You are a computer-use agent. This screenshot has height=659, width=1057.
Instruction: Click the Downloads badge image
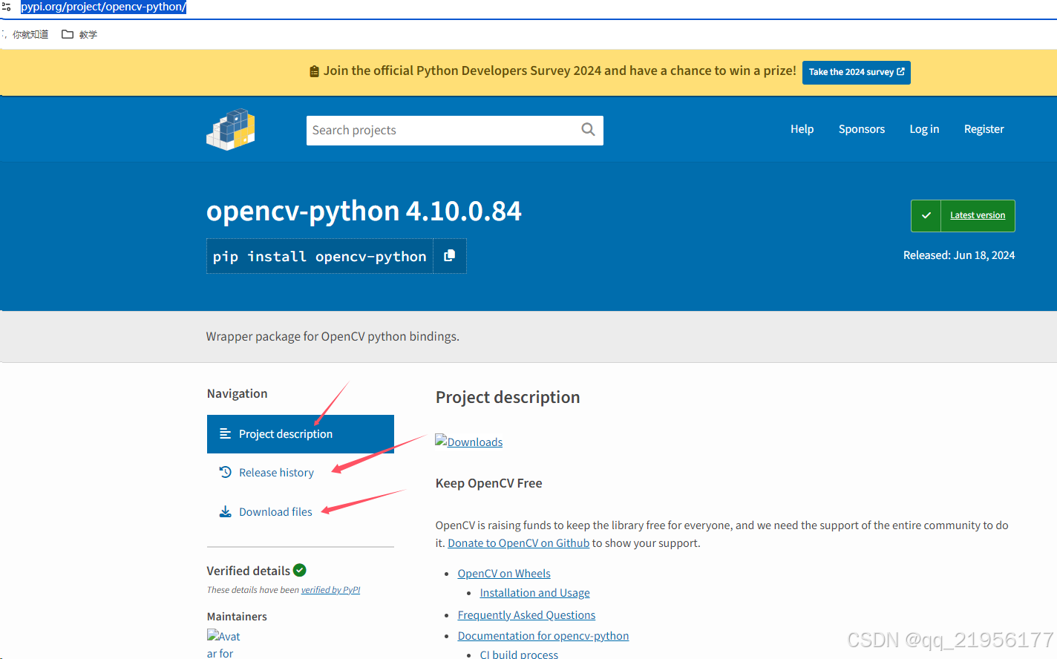pos(469,442)
